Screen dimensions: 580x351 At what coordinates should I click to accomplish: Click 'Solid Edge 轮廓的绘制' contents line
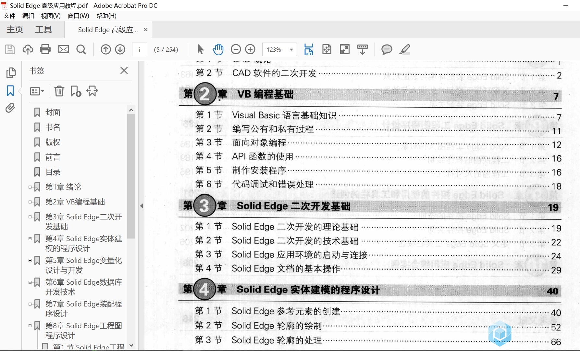276,326
